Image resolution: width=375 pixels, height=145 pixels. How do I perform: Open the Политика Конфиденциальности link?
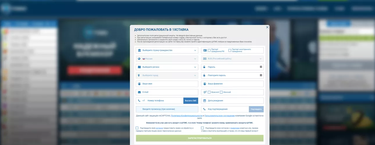pos(186,116)
